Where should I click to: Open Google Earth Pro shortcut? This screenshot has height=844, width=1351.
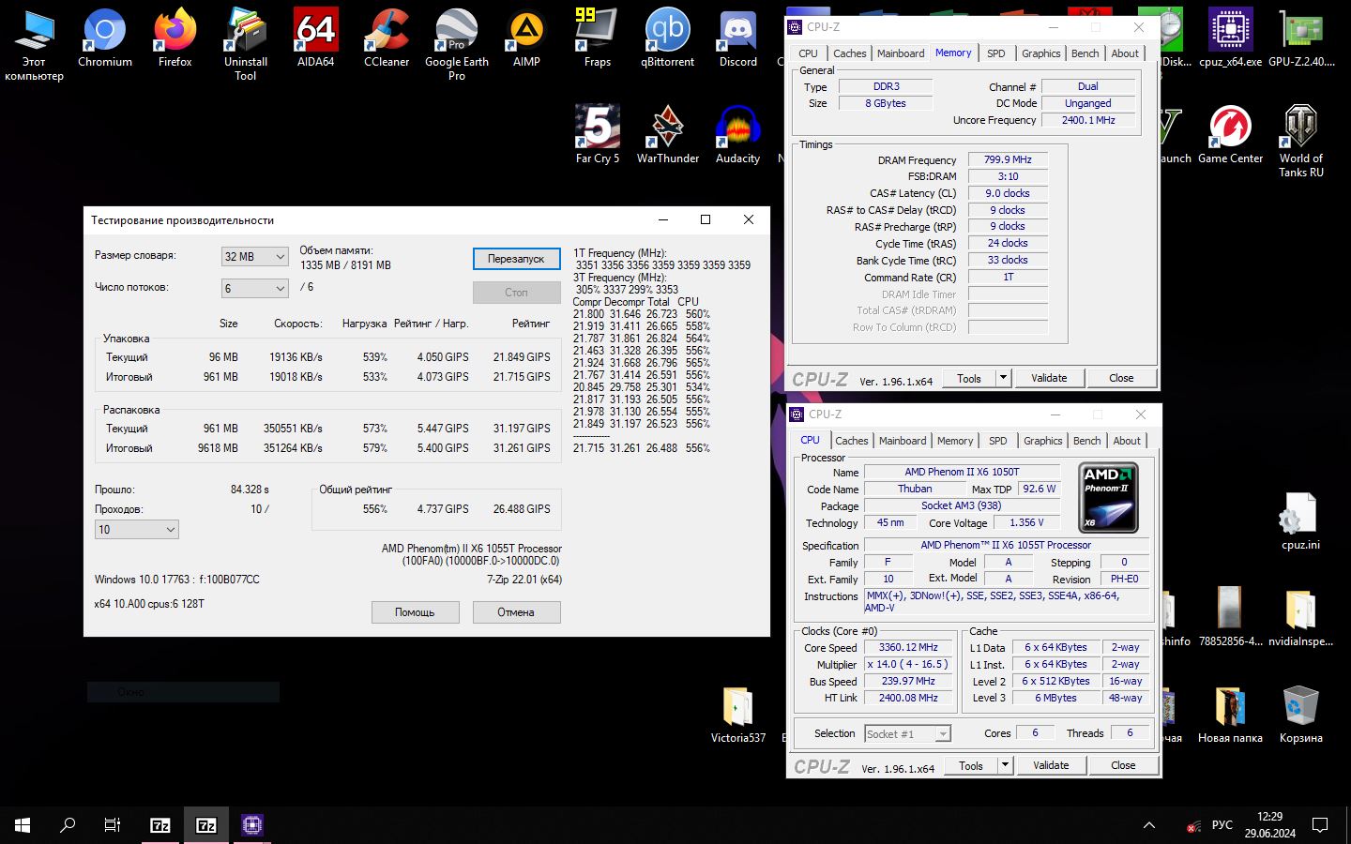[x=457, y=44]
